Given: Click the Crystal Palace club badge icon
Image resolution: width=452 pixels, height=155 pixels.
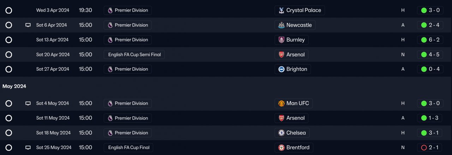Looking at the screenshot, I should click(281, 10).
